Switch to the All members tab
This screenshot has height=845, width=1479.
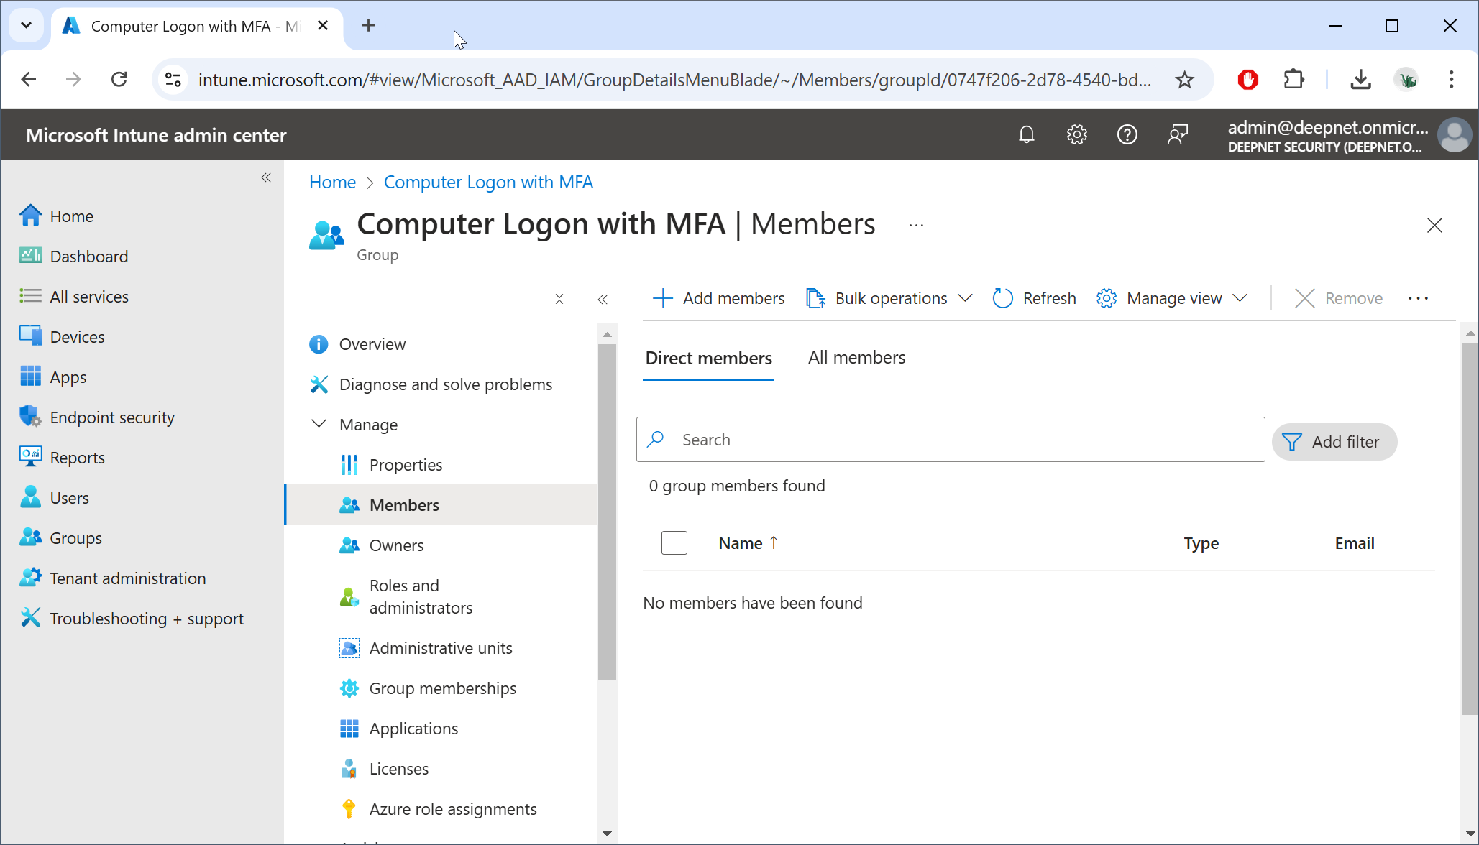coord(856,358)
